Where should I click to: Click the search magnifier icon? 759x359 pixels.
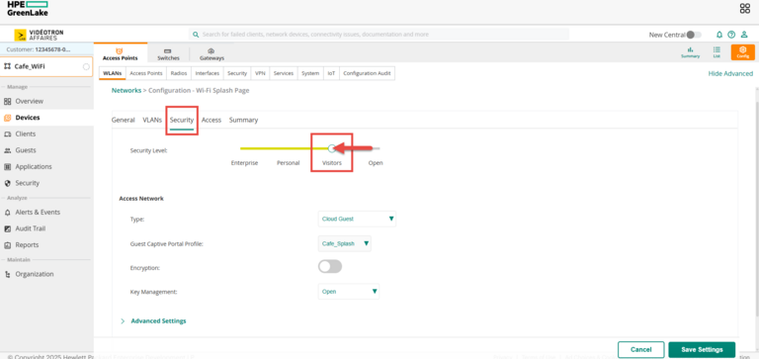point(196,35)
